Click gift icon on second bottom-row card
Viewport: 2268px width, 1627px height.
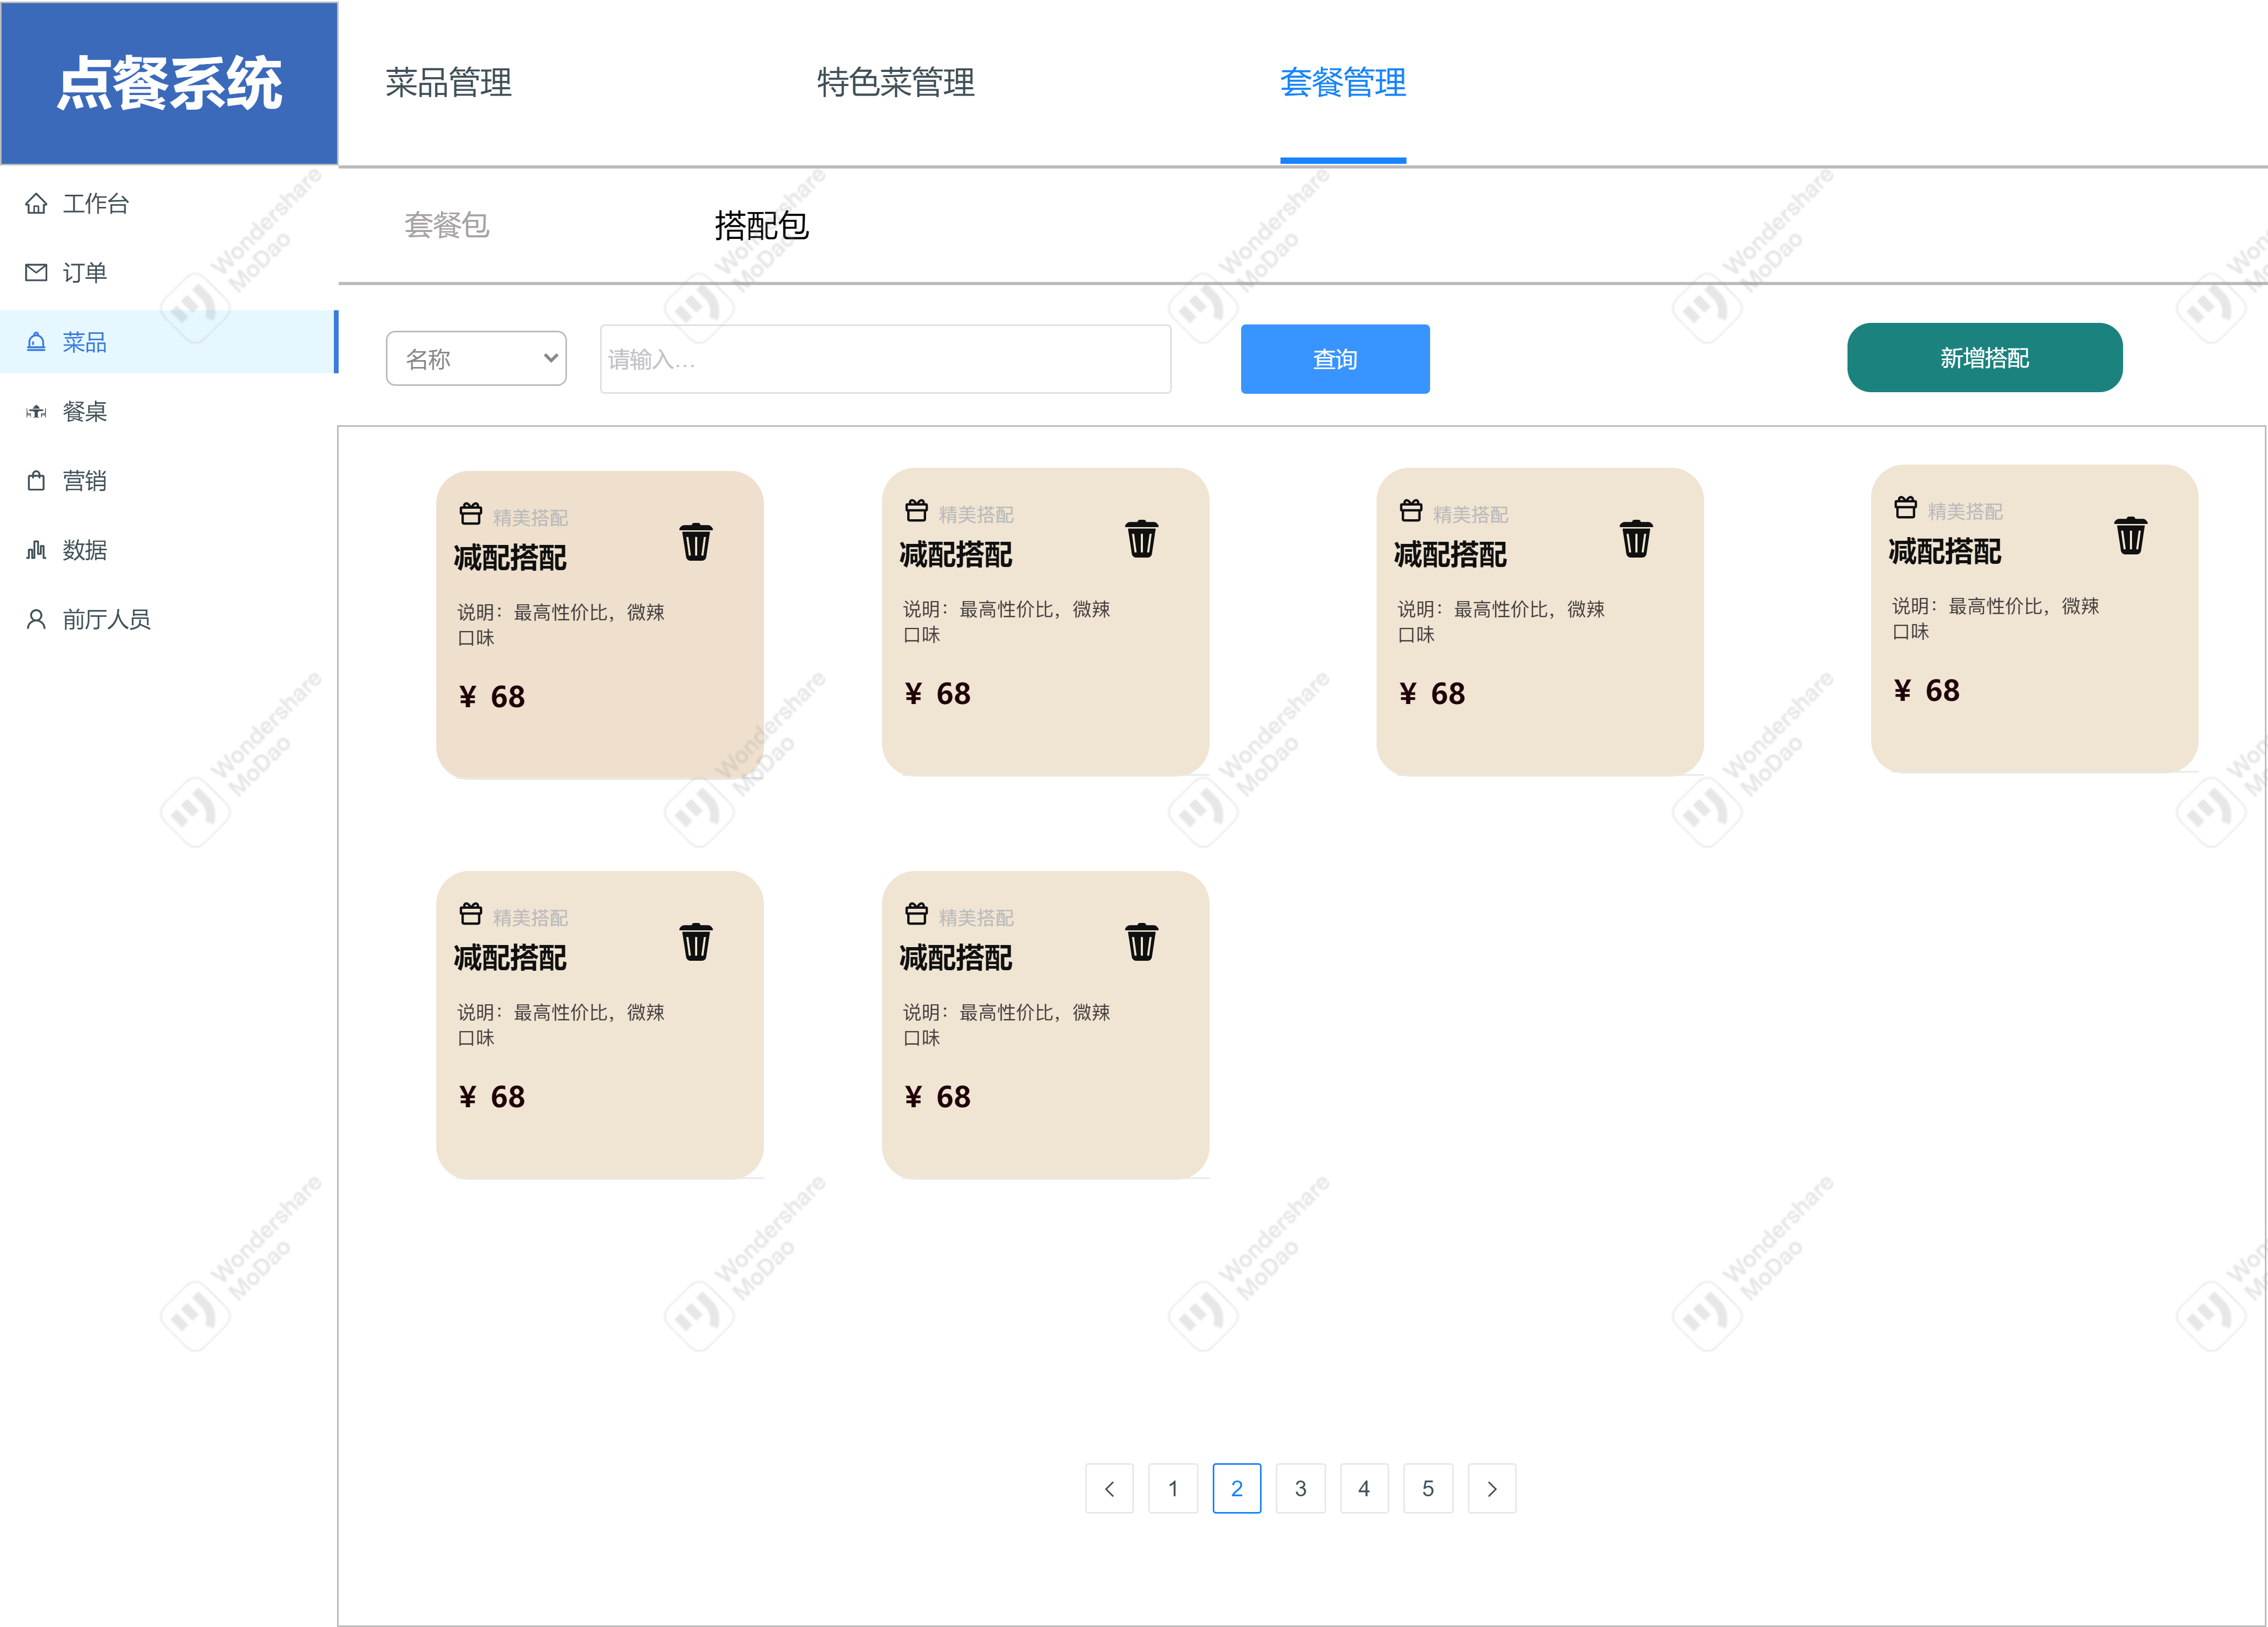click(x=917, y=914)
